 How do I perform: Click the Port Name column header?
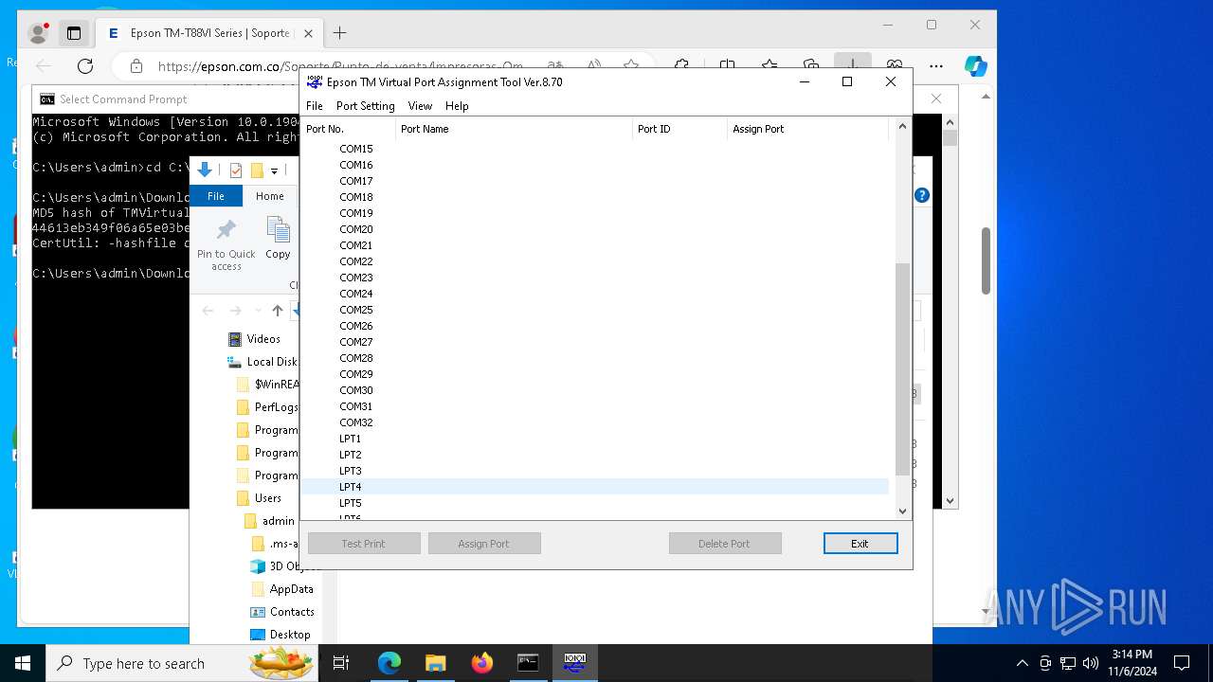[514, 129]
